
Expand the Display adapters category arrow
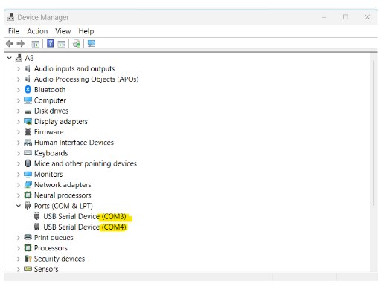click(x=19, y=122)
